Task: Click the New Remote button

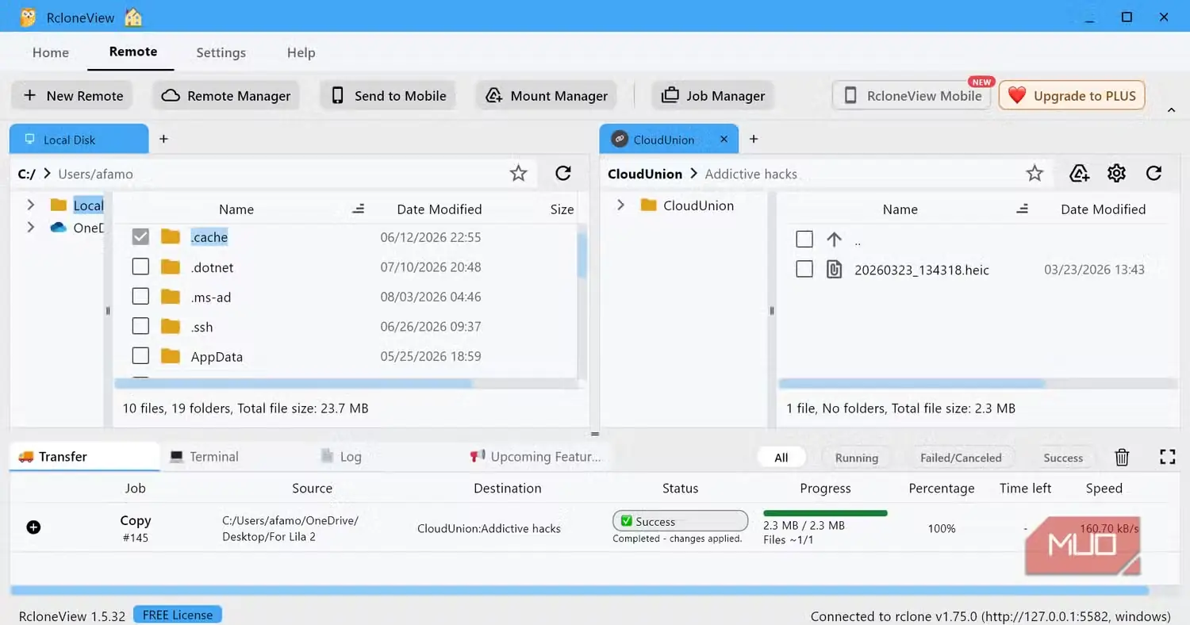Action: pos(73,96)
